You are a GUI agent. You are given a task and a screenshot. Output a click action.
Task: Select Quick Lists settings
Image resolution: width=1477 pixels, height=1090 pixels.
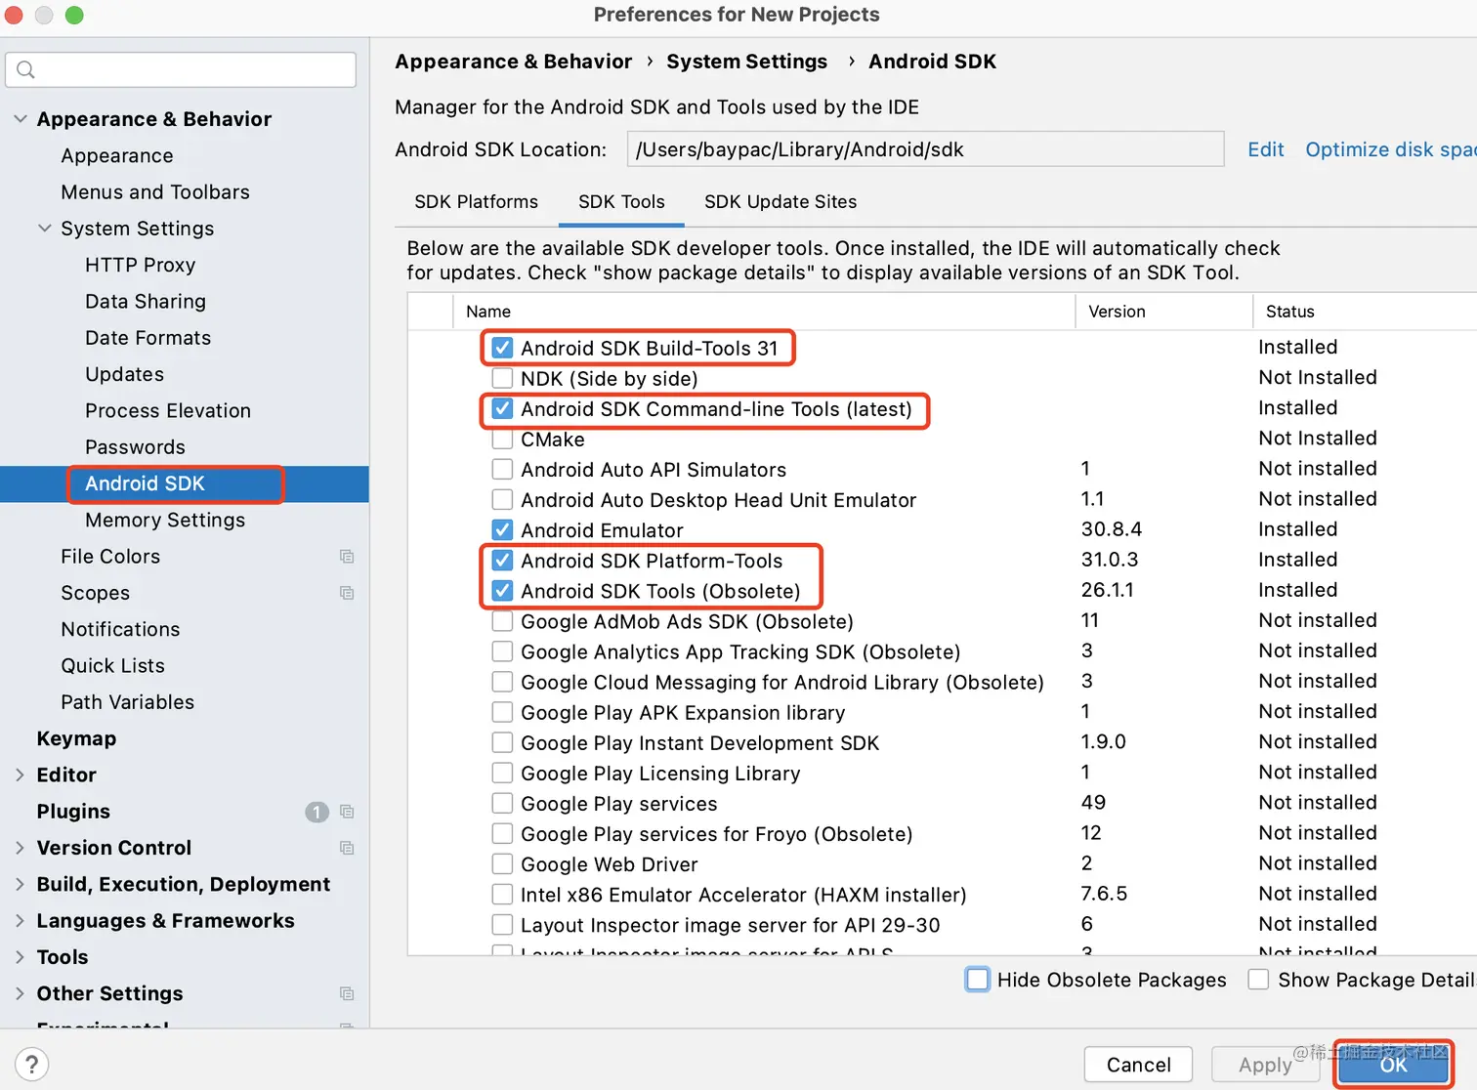click(x=112, y=666)
